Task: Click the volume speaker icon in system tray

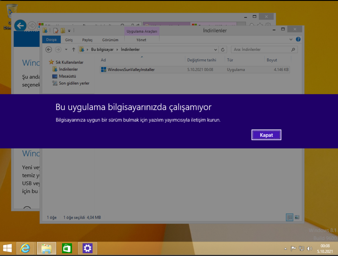Action: click(309, 249)
